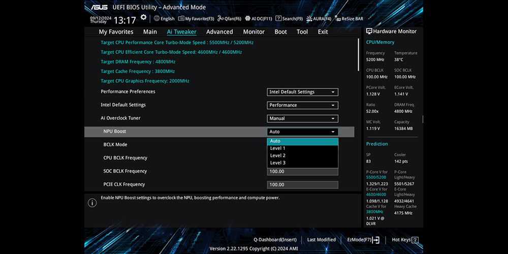Go to Boot tab
Image resolution: width=508 pixels, height=254 pixels.
click(x=281, y=31)
